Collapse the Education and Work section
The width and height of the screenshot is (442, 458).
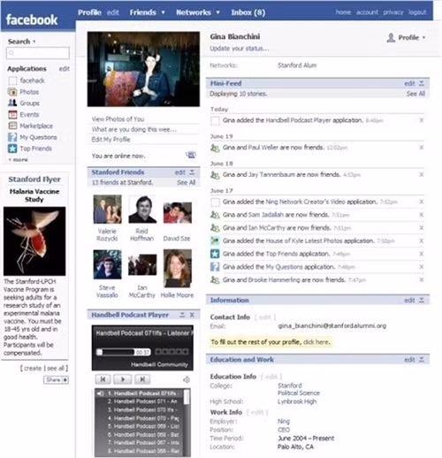[x=422, y=360]
